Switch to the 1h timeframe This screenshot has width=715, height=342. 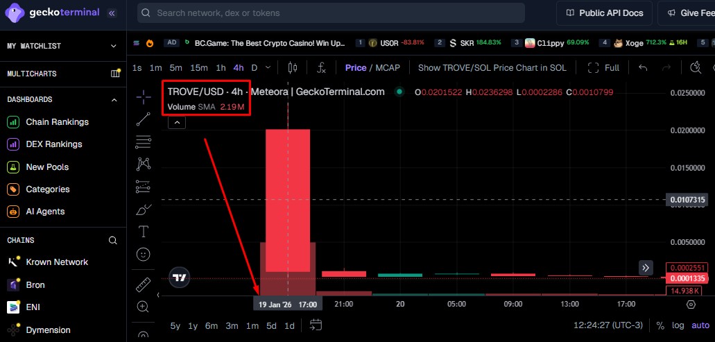[x=221, y=68]
